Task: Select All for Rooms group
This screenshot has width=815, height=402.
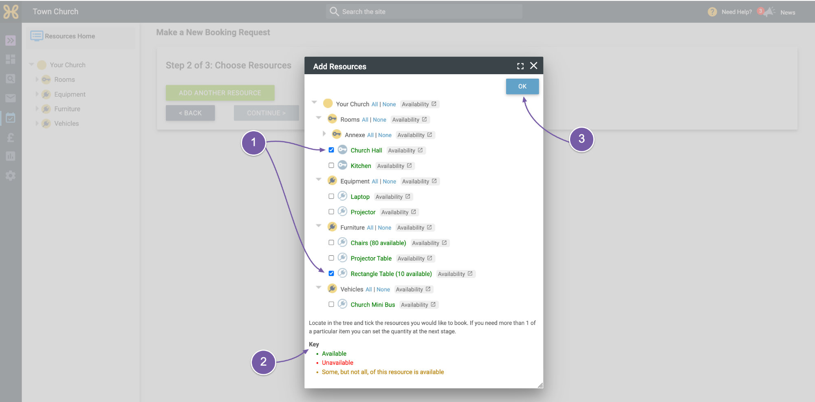Action: 365,119
